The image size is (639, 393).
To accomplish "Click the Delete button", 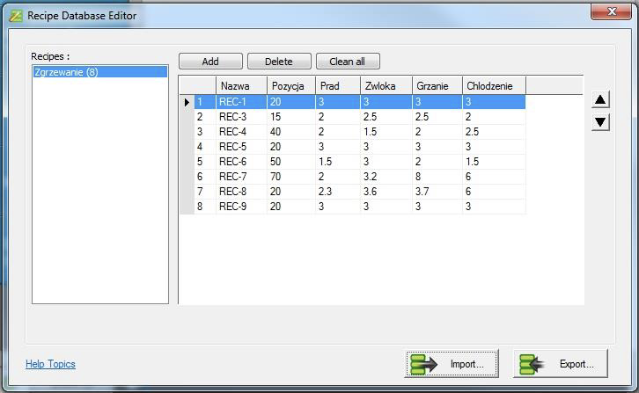I will (x=279, y=62).
